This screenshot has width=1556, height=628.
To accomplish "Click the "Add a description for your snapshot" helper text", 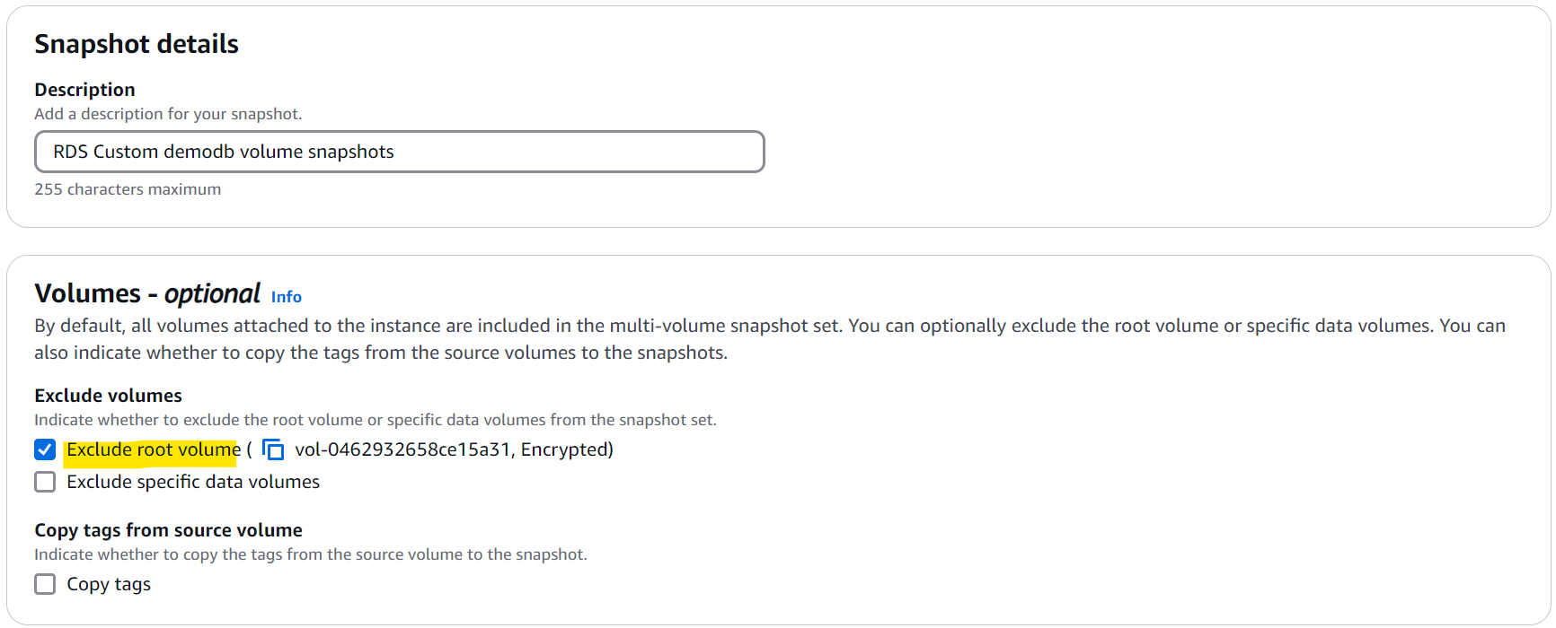I will tap(168, 114).
